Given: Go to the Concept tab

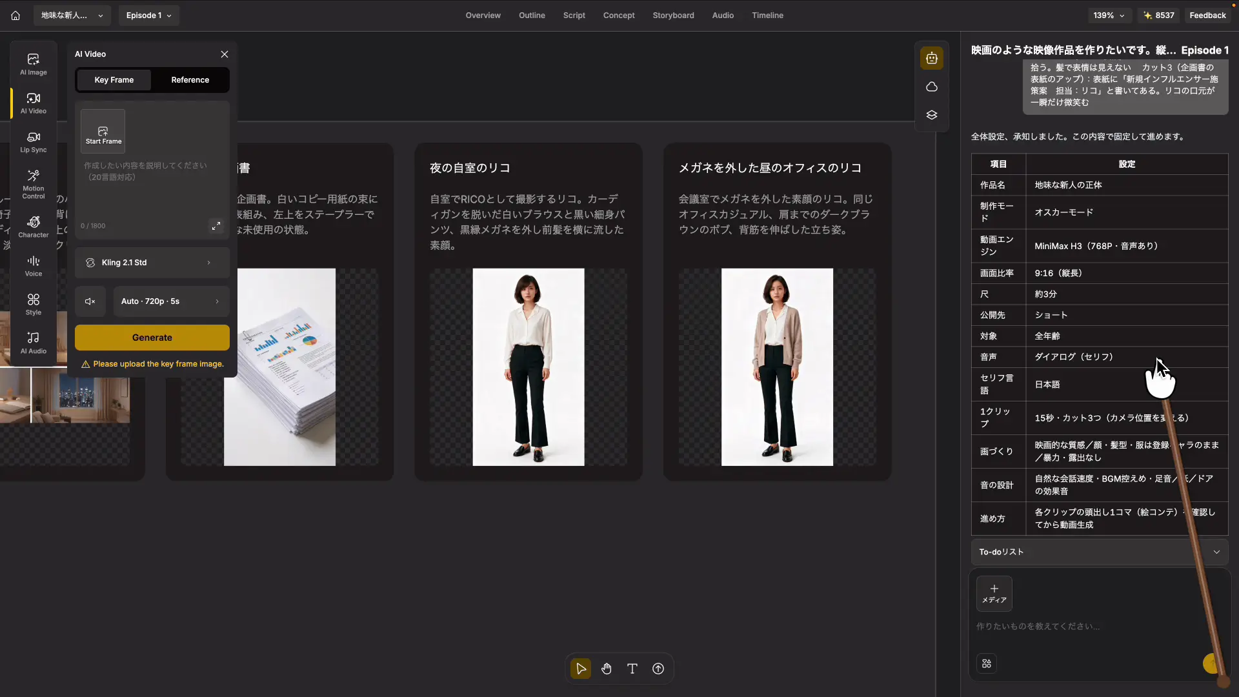Looking at the screenshot, I should point(619,15).
